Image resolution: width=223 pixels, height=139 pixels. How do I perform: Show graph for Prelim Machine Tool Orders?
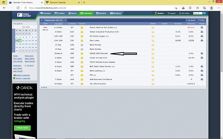tap(202, 27)
